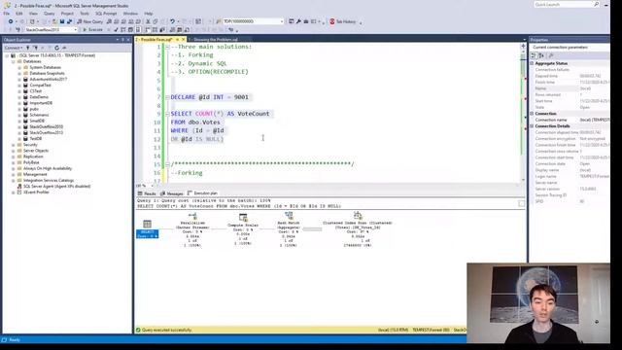
Task: Click line 7 DECLARE @Id statement
Action: (210, 97)
